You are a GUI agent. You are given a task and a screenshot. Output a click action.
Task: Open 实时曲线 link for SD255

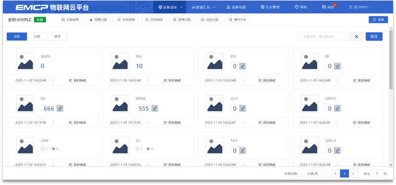tap(77, 81)
